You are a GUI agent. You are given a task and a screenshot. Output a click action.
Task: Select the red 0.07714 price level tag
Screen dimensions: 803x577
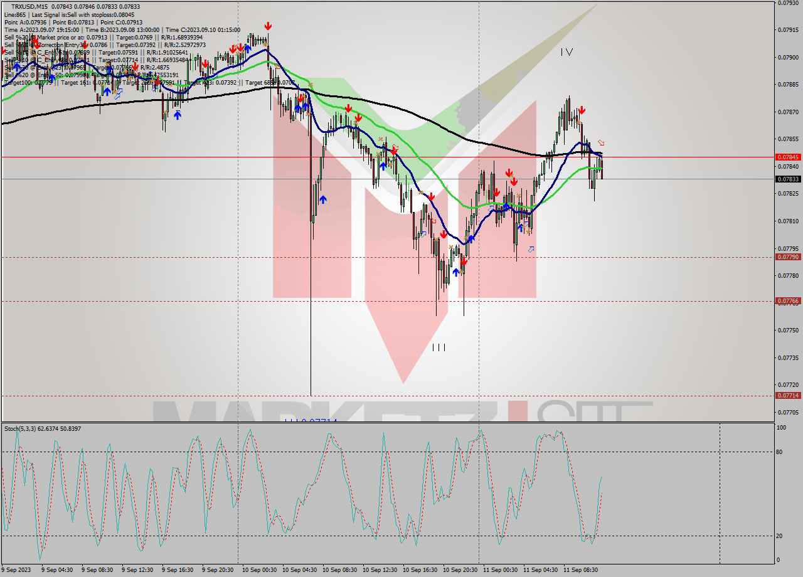(788, 395)
